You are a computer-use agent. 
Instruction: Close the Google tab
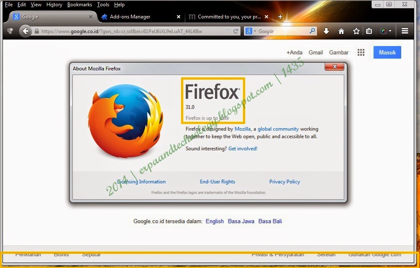[x=91, y=17]
